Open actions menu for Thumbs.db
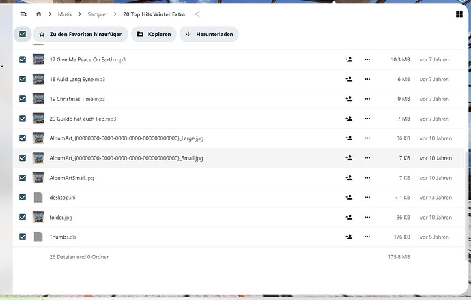Image resolution: width=471 pixels, height=300 pixels. [x=367, y=237]
